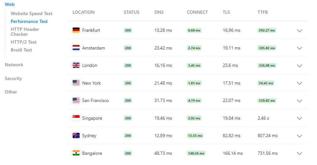Click the TTFB column header
The image size is (317, 165).
263,12
